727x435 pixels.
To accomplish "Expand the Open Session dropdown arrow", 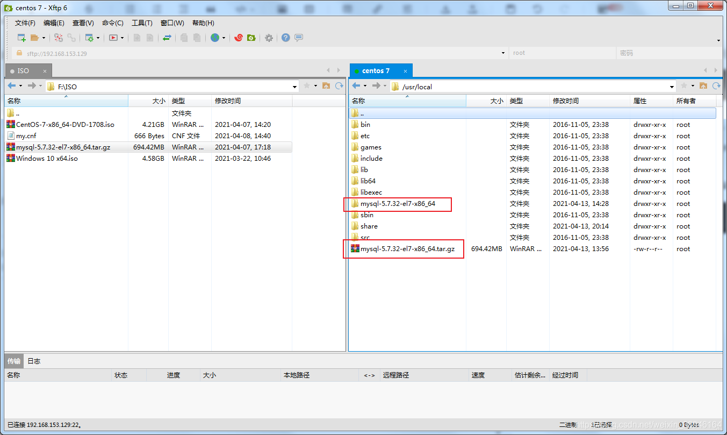I will (44, 38).
